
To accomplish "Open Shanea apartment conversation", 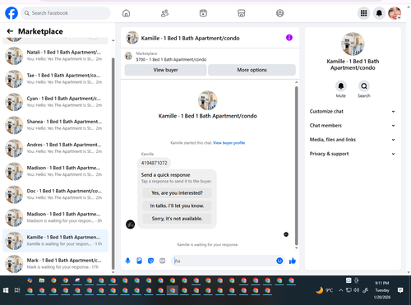I will 55,125.
